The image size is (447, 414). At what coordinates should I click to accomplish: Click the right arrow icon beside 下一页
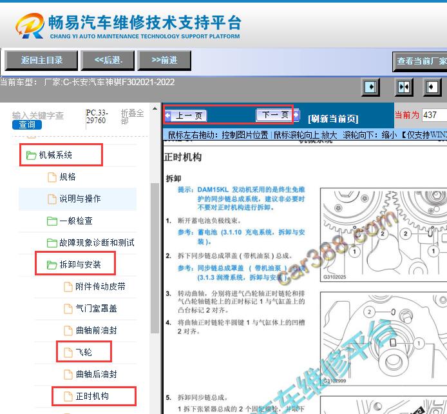(296, 115)
